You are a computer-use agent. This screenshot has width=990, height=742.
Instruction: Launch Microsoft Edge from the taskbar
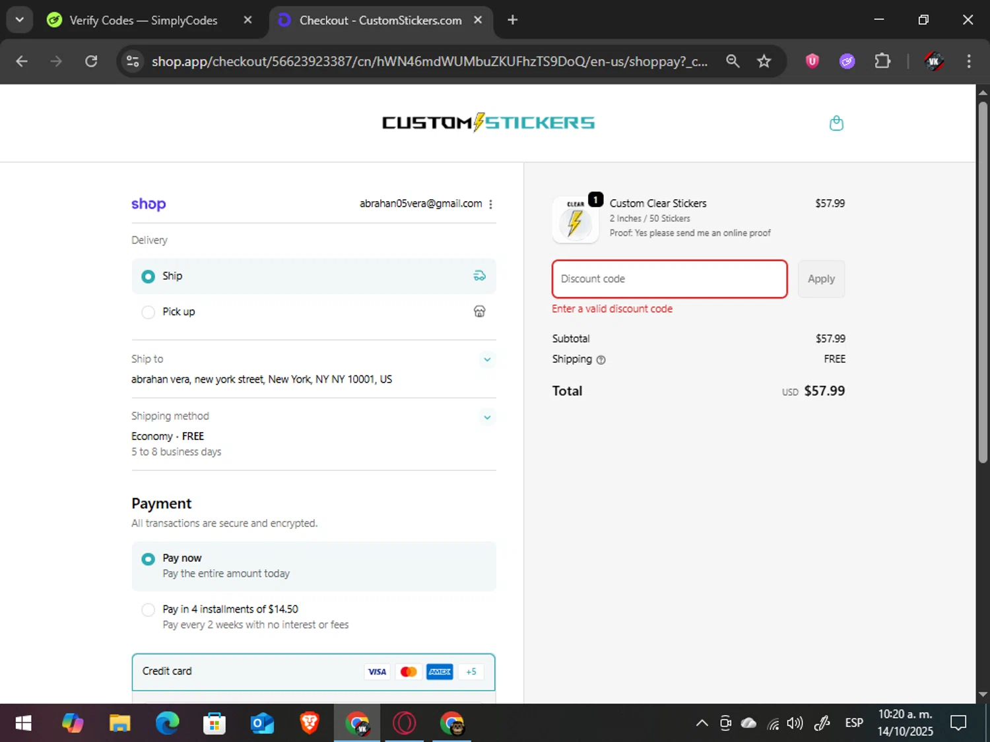pyautogui.click(x=167, y=724)
